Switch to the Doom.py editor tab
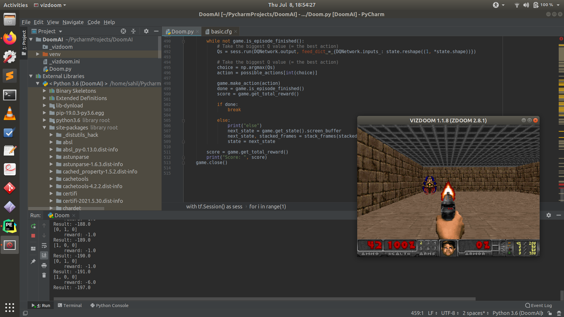 click(182, 31)
